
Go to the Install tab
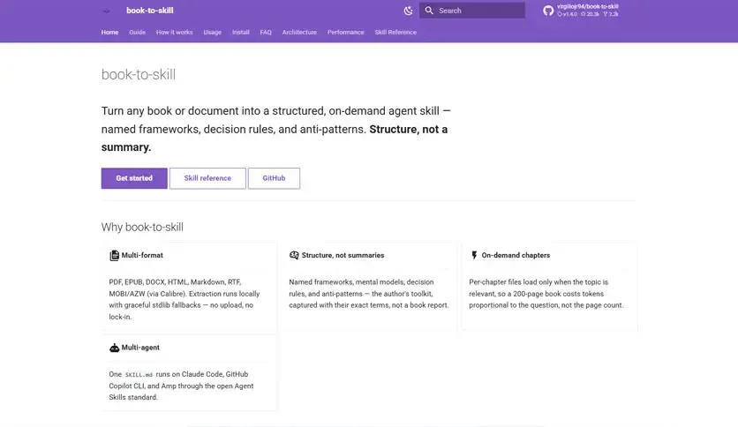(240, 33)
